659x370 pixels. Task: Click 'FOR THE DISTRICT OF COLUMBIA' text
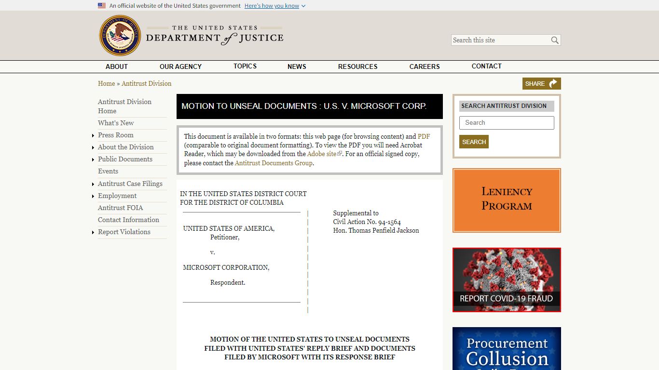[232, 202]
